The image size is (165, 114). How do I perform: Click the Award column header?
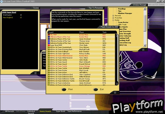(51, 32)
